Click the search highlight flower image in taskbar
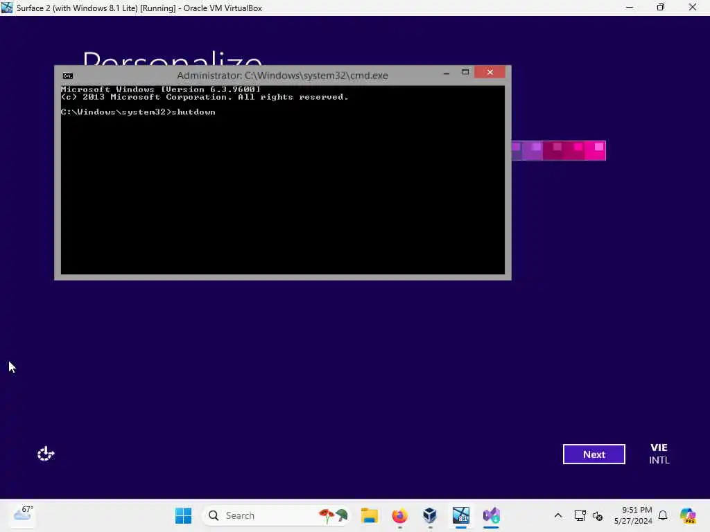The image size is (710, 532). [333, 515]
